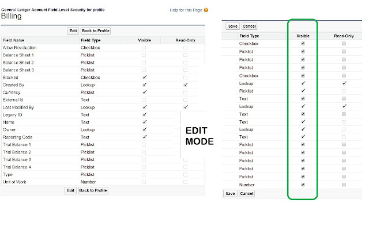Click Visible header in left table
This screenshot has height=230, width=369.
[144, 40]
